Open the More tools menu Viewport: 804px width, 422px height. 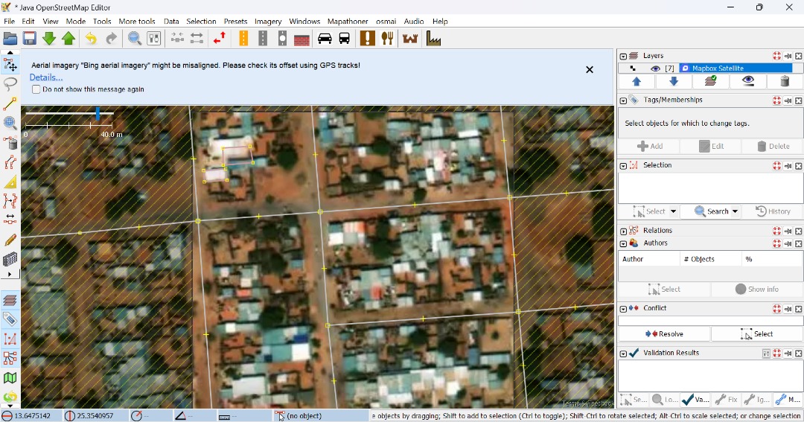point(137,21)
